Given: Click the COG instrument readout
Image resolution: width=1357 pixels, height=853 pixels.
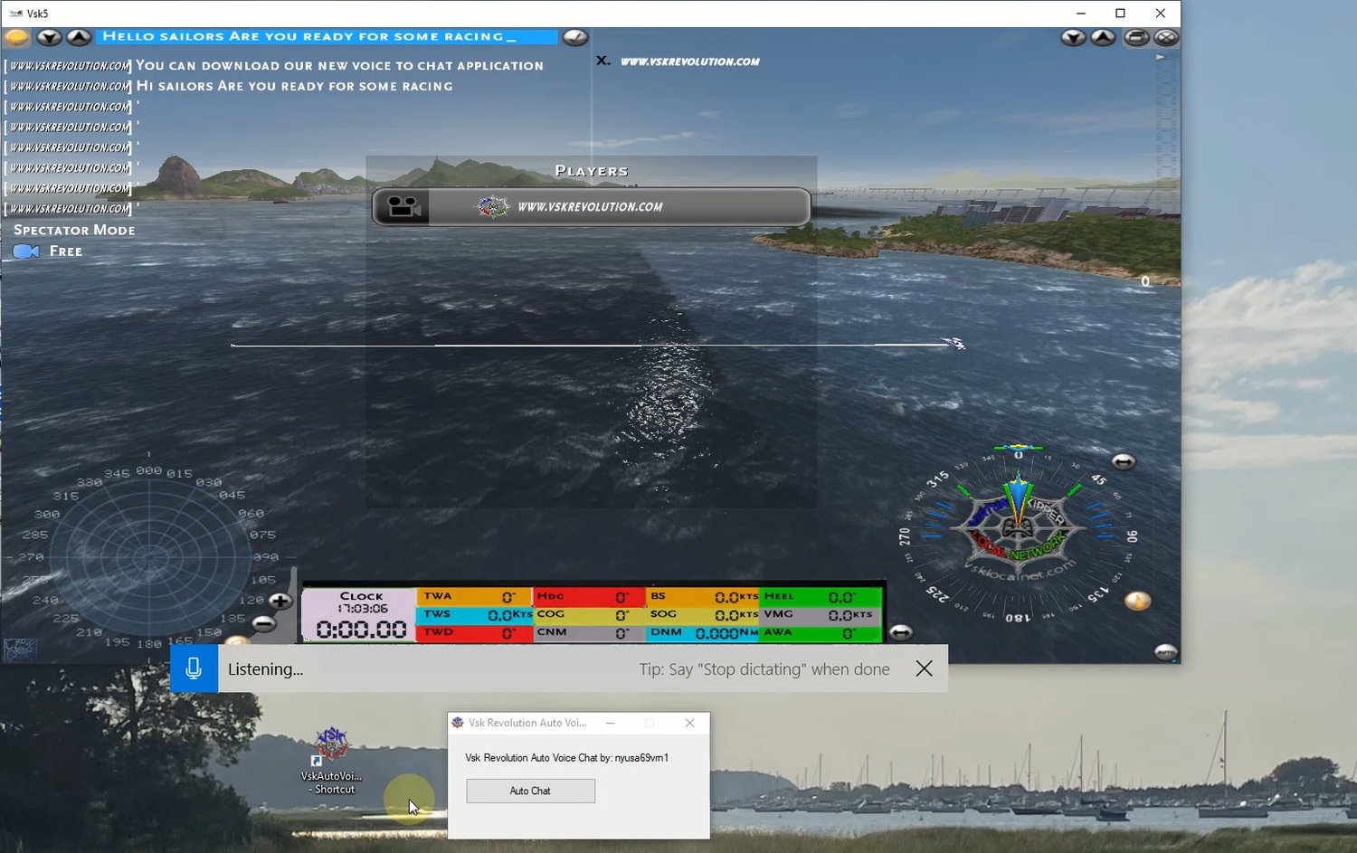Looking at the screenshot, I should click(588, 615).
